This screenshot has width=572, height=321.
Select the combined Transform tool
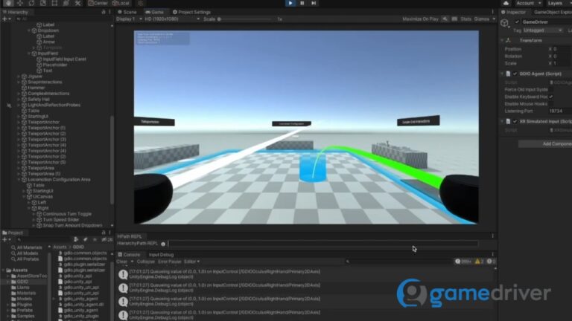66,3
